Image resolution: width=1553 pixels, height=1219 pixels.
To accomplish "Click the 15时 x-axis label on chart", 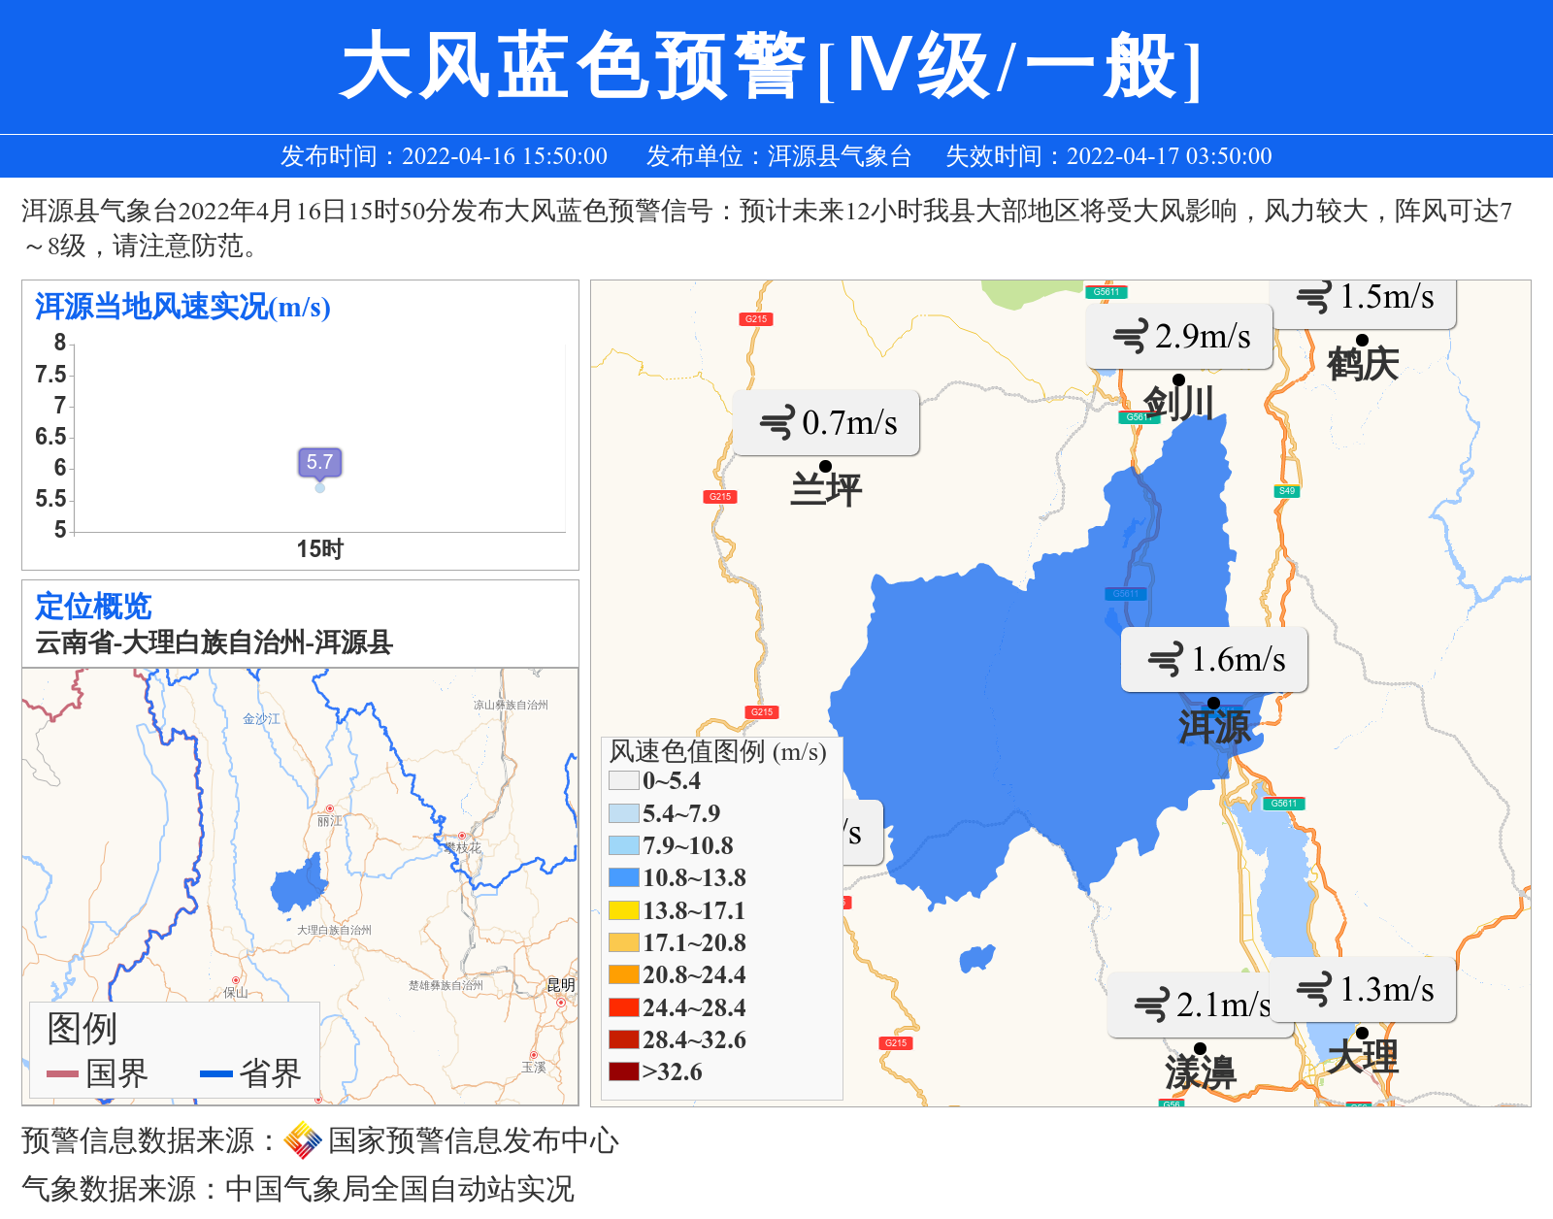I will point(319,549).
